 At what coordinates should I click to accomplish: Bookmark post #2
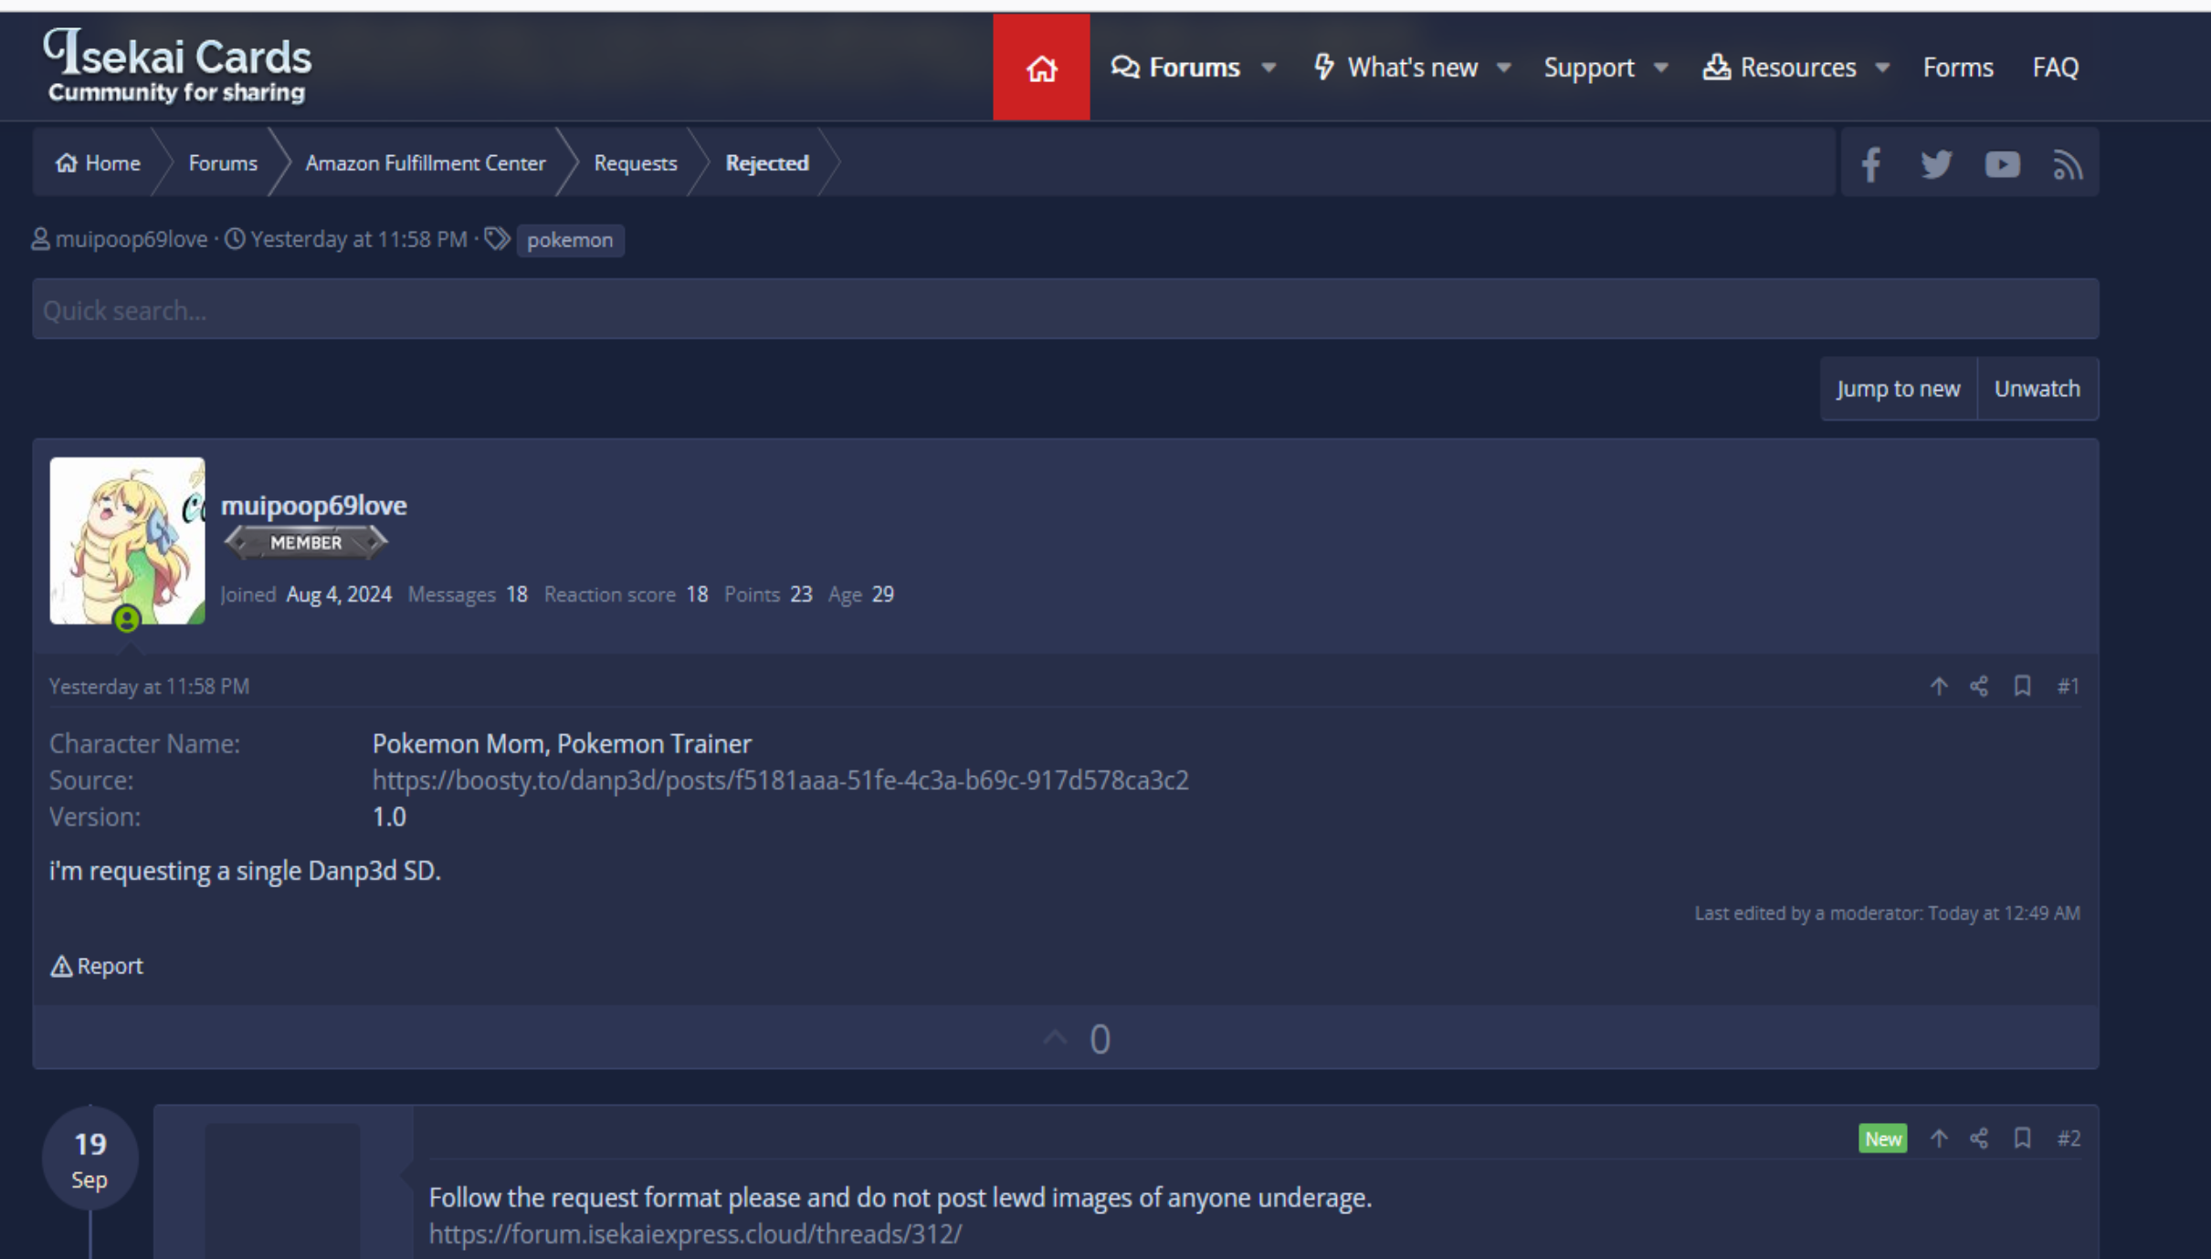2022,1138
